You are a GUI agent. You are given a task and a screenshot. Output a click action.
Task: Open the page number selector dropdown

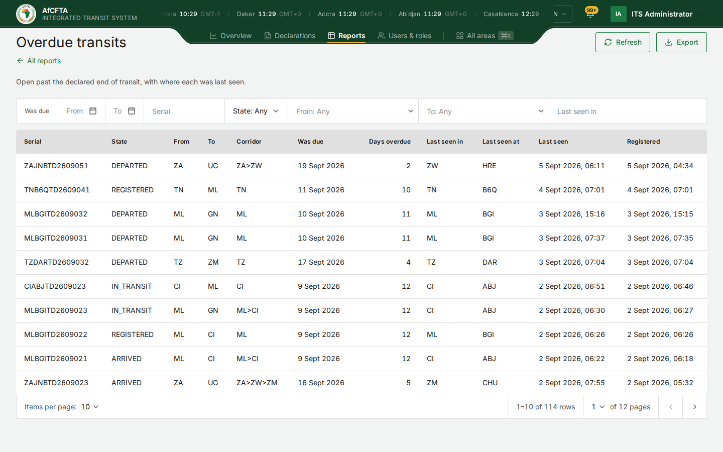point(597,407)
